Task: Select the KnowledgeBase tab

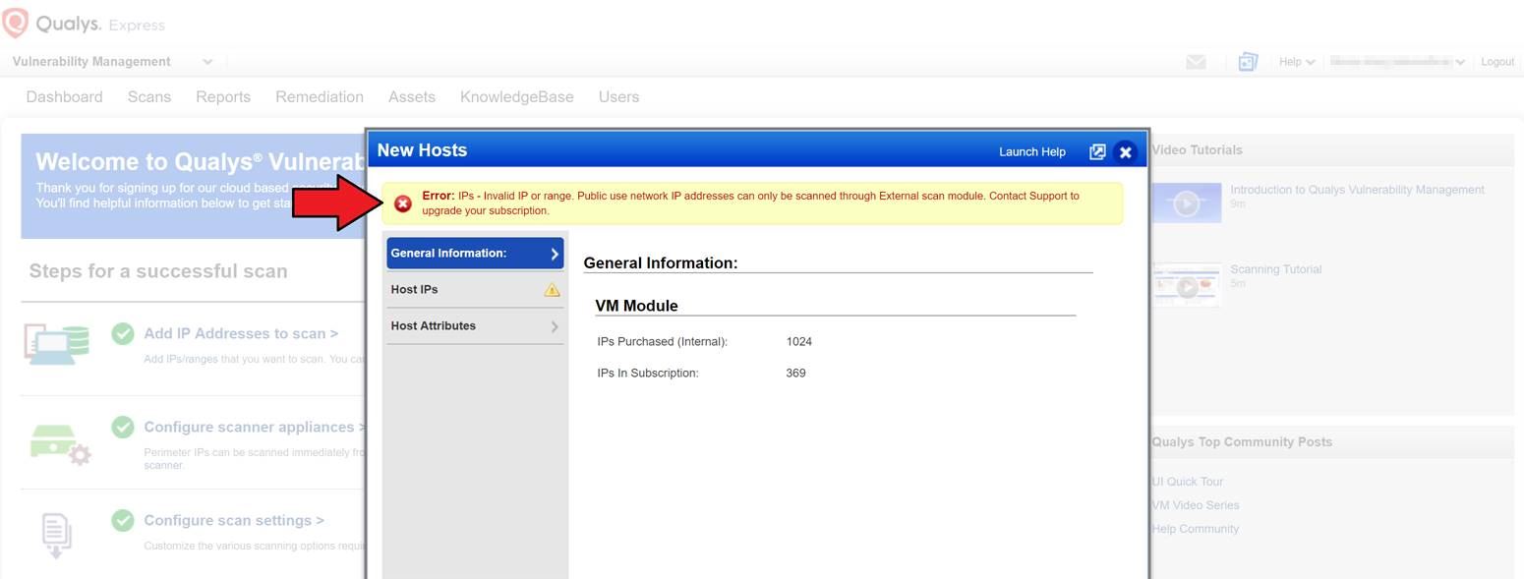Action: point(516,96)
